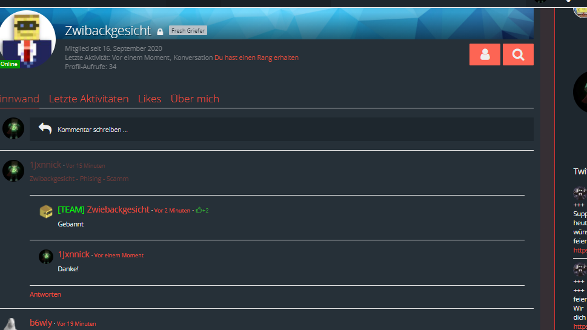The height and width of the screenshot is (330, 587).
Task: Open the [TEAM] Zwiebackgesicht user link
Action: tap(104, 210)
